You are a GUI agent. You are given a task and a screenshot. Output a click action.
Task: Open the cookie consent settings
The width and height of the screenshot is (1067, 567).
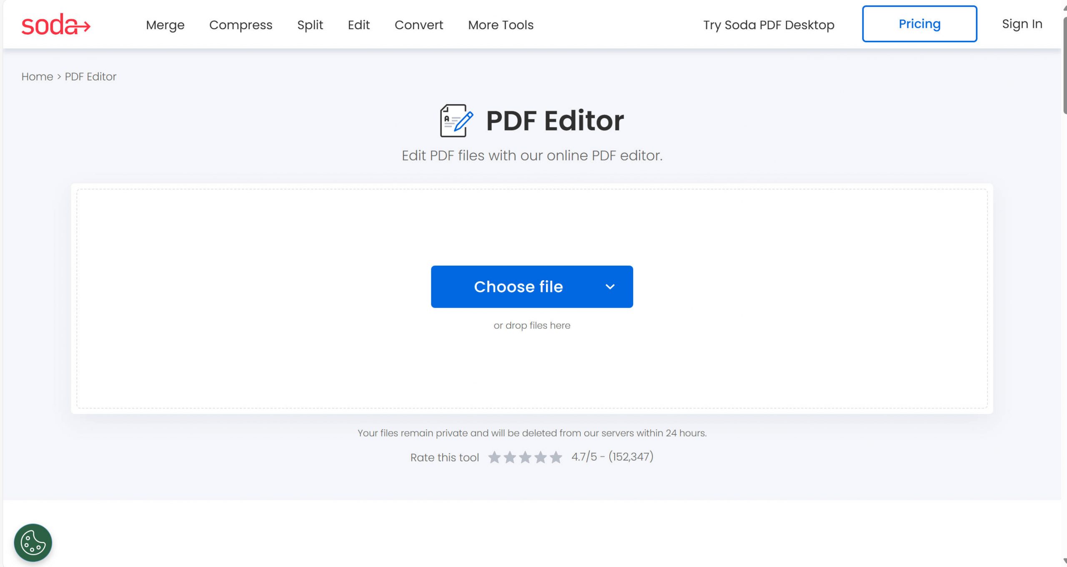pos(33,543)
